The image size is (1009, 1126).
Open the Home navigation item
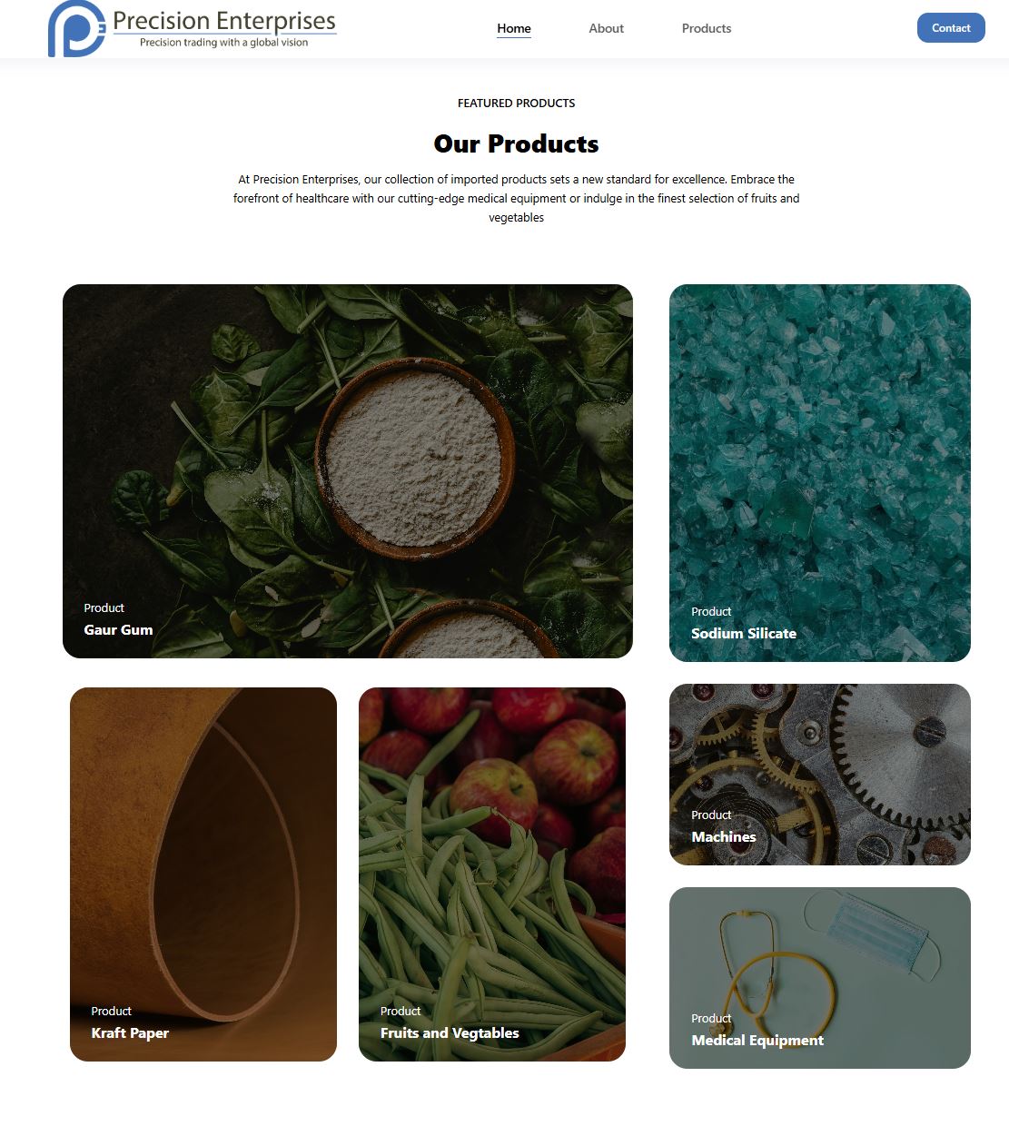click(x=514, y=28)
